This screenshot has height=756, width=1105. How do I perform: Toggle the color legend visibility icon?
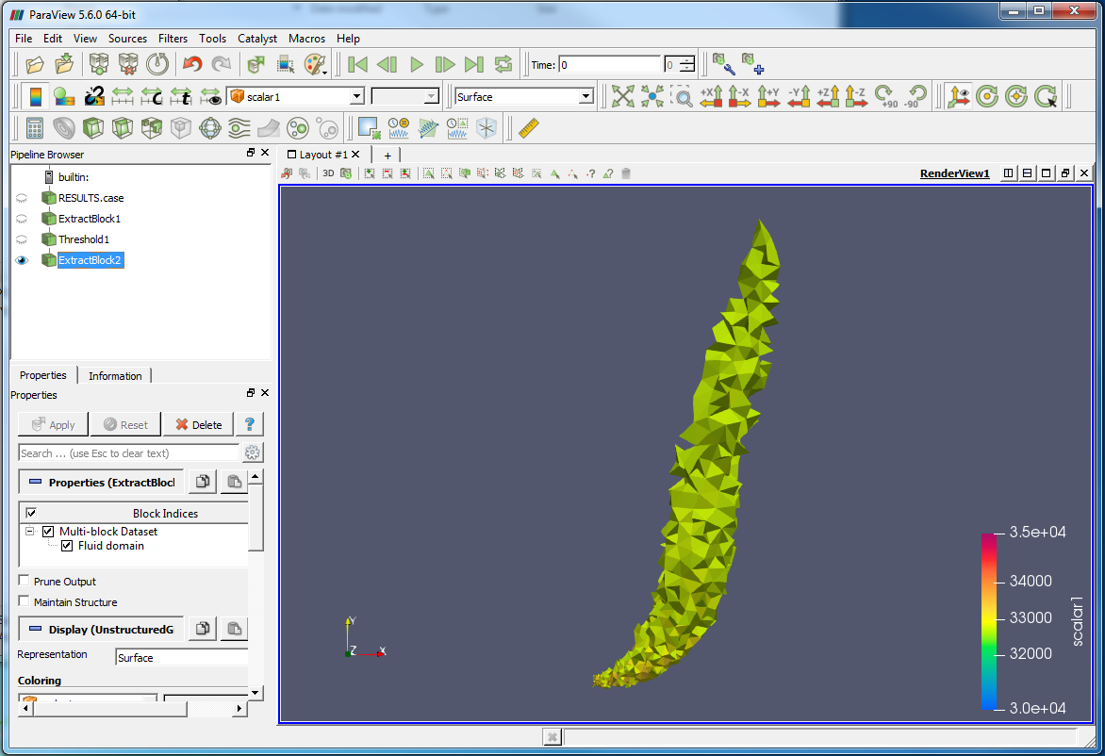click(35, 96)
